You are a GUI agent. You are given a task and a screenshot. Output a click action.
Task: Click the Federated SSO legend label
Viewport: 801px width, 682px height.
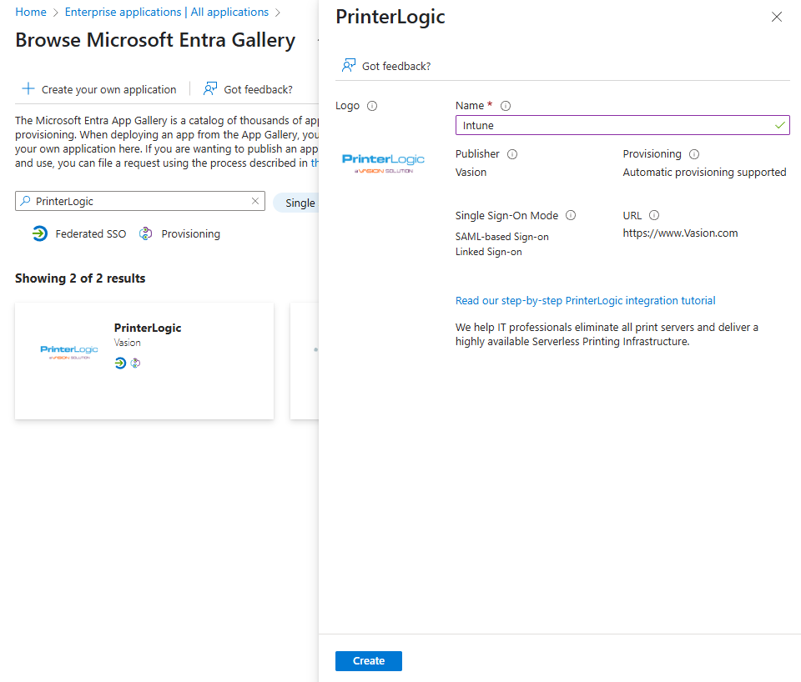[x=91, y=233]
